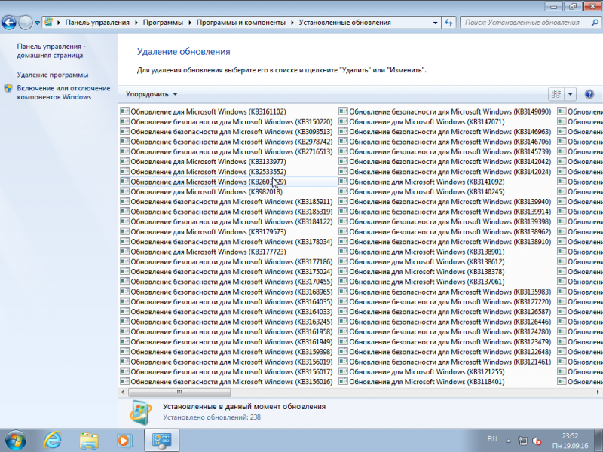Click icon of update KB3145739

pos(343,151)
